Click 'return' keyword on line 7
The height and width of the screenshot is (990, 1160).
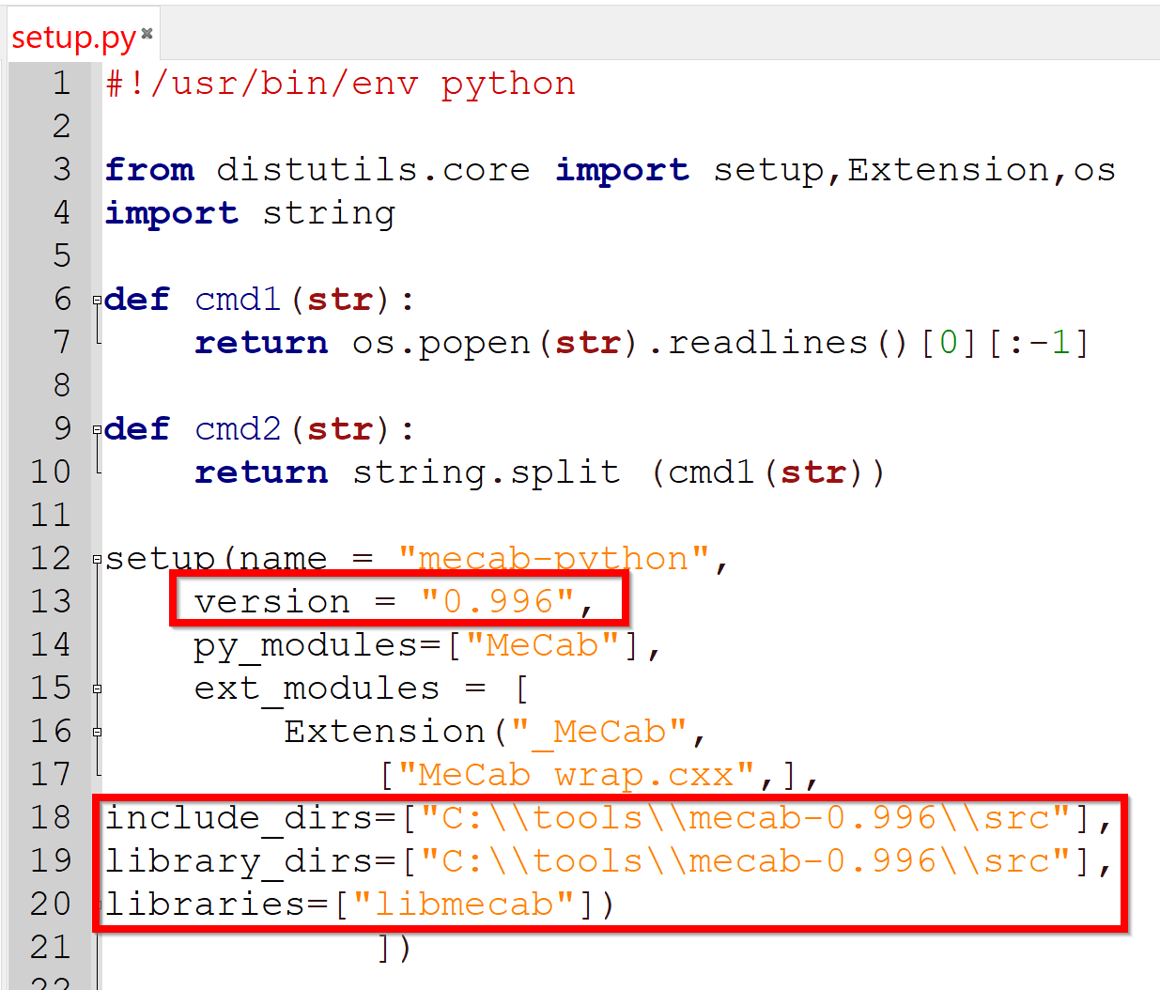coord(261,343)
